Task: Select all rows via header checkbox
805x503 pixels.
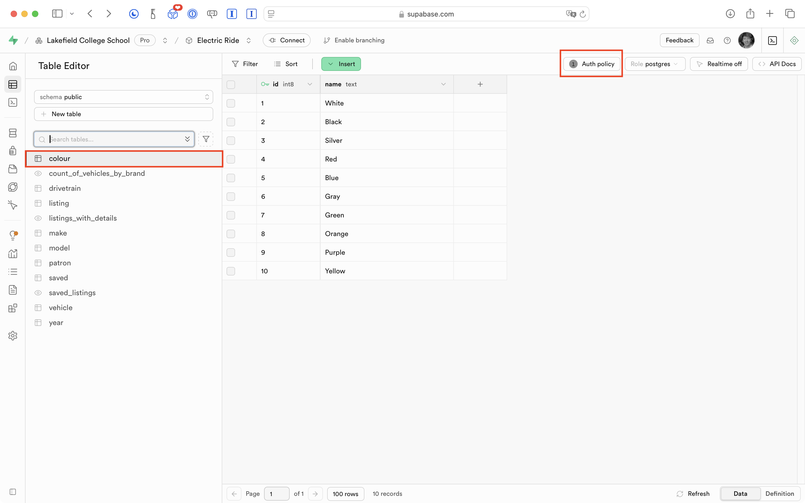Action: click(231, 84)
